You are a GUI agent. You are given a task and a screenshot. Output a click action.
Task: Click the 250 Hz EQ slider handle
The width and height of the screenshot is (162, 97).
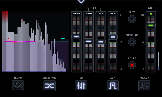click(89, 41)
